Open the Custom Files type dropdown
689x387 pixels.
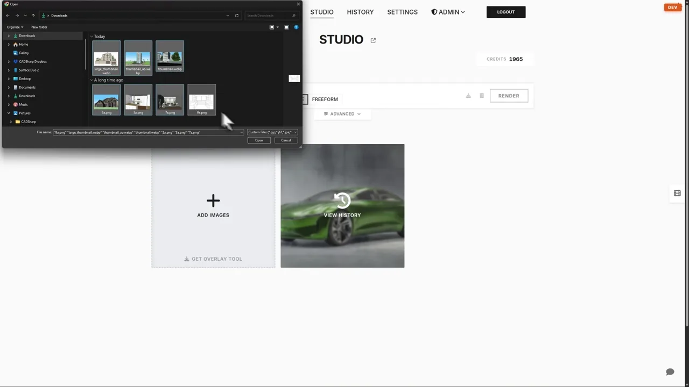point(272,132)
